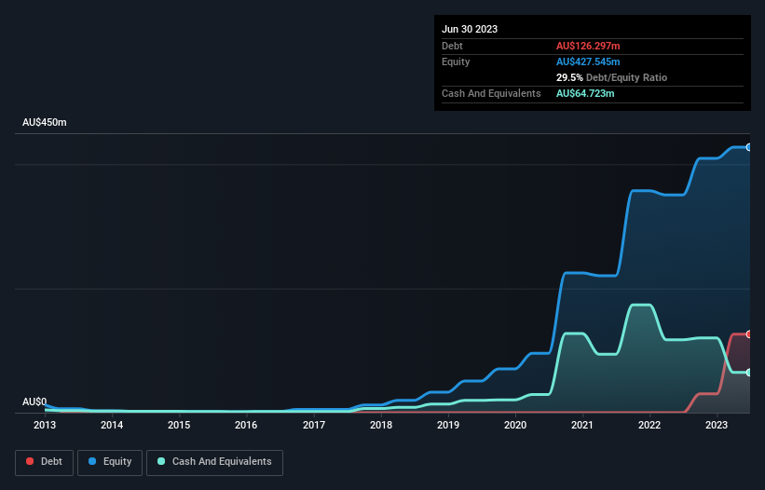The width and height of the screenshot is (765, 490).
Task: Click the 2015 x-axis label
Action: (179, 425)
